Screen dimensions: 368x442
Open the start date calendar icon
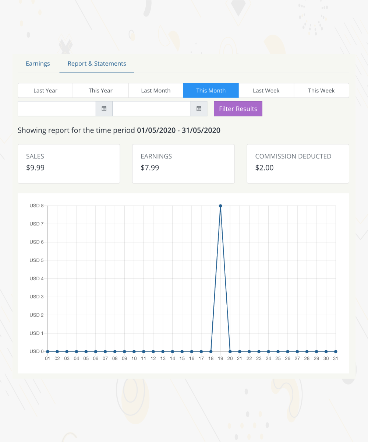(x=104, y=109)
